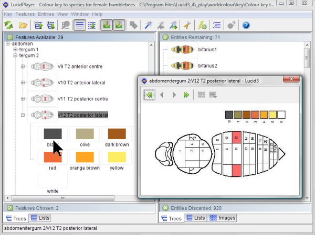Open the Entities menu
The width and height of the screenshot is (315, 235).
(46, 14)
